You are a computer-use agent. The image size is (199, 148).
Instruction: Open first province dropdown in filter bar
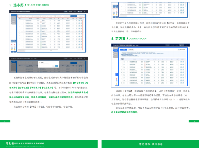(x=21, y=16)
